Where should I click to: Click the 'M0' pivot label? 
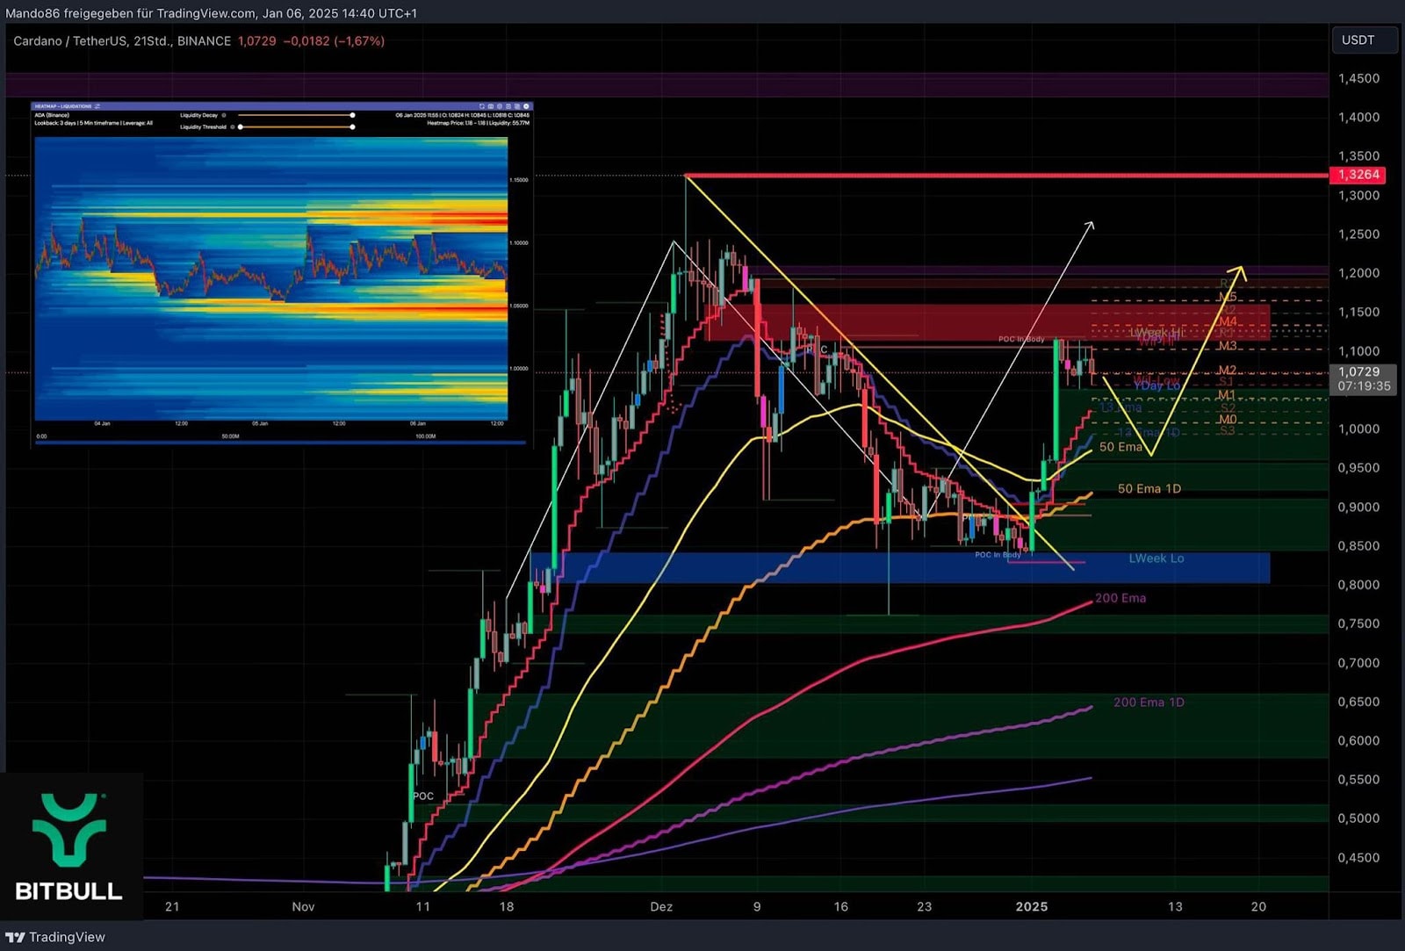pyautogui.click(x=1228, y=419)
